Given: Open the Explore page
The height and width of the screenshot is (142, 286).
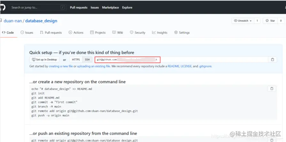Looking at the screenshot, I should pos(127,7).
